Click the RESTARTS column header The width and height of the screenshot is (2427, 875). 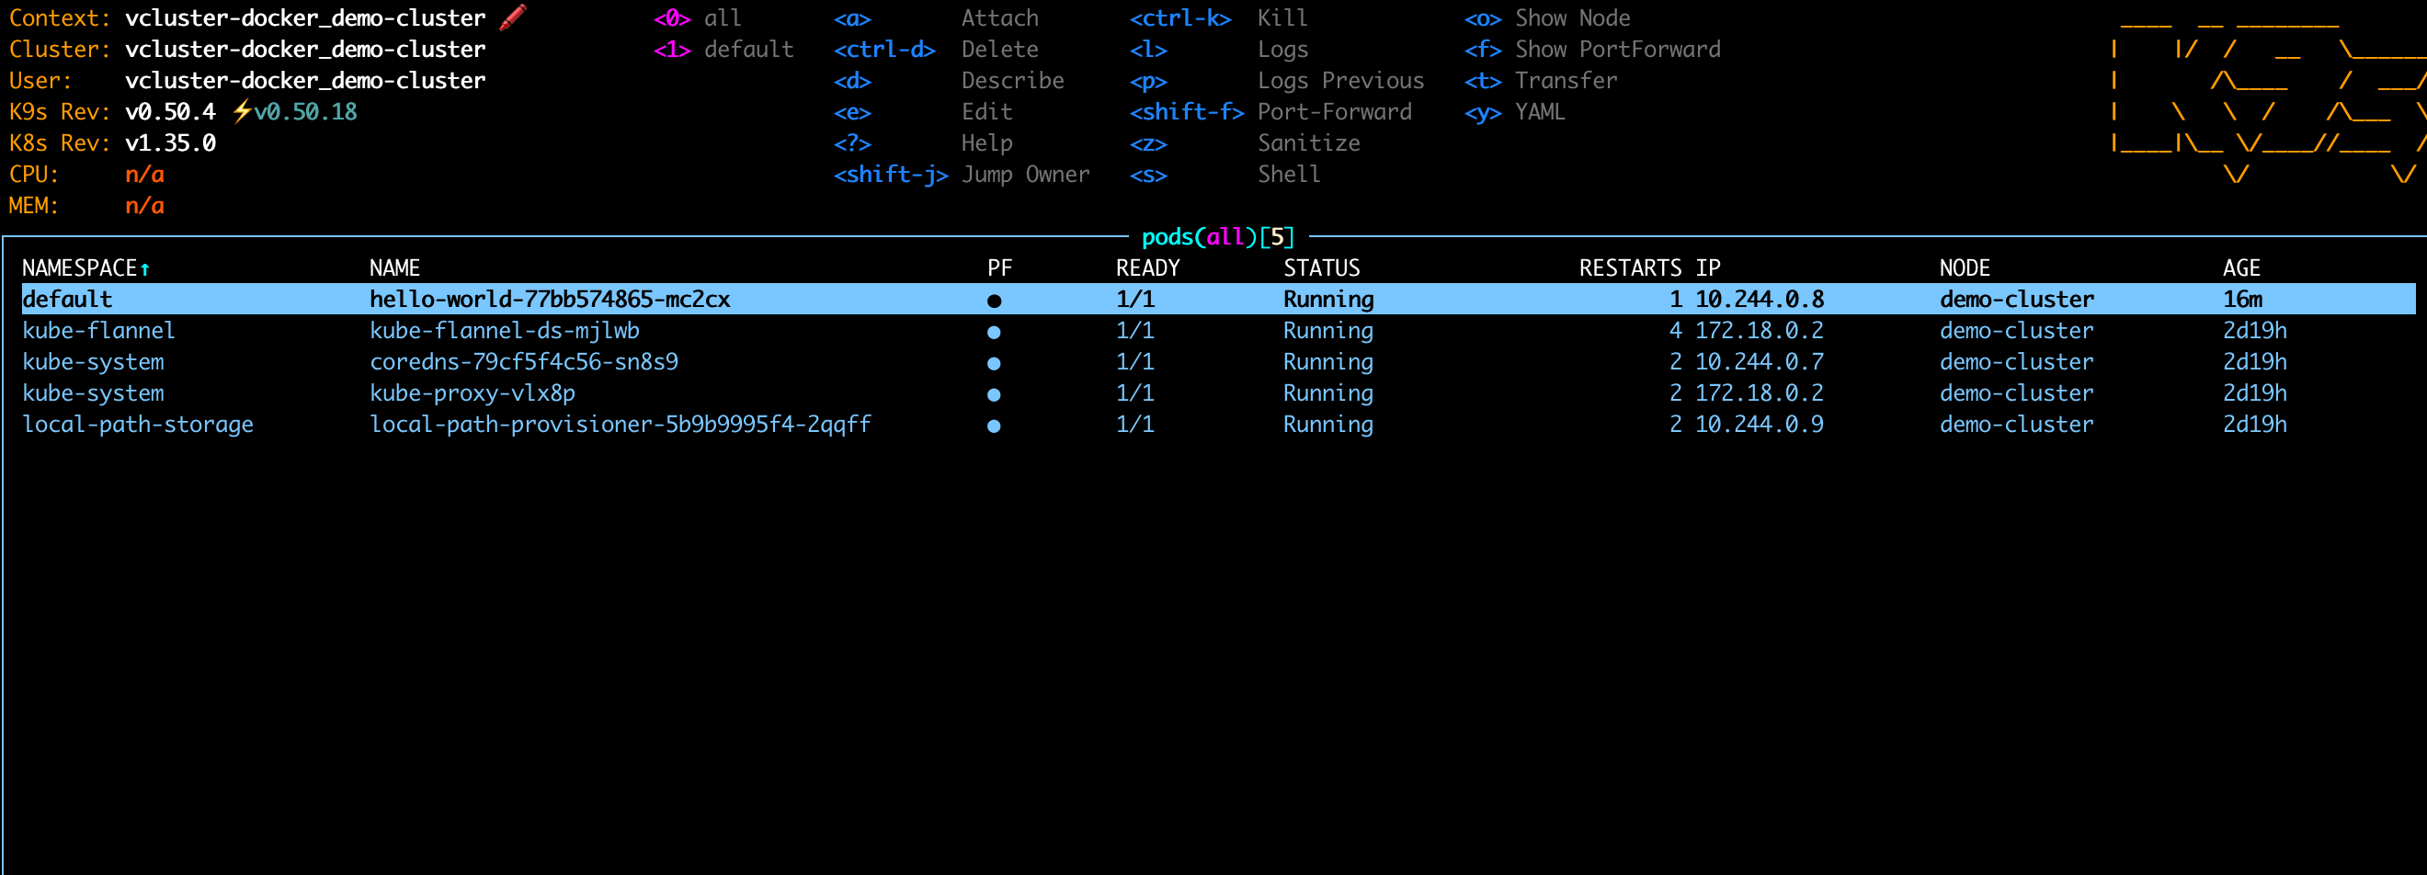(1630, 268)
